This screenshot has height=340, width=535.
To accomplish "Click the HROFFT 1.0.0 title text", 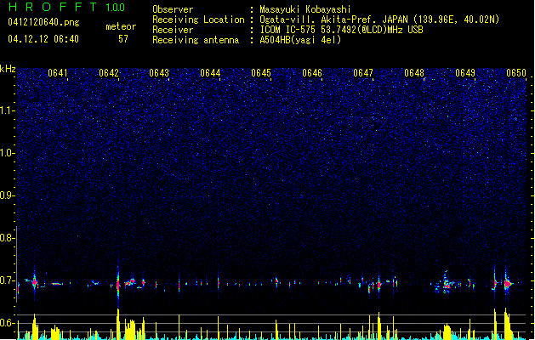I will [x=66, y=7].
